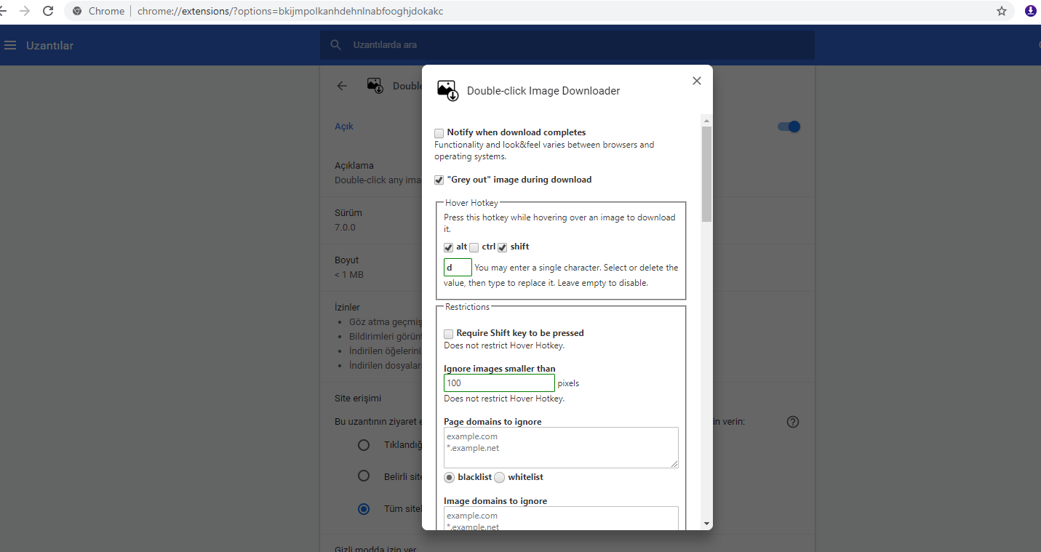The height and width of the screenshot is (552, 1041).
Task: Click the Hover Hotkey group label
Action: pyautogui.click(x=471, y=203)
